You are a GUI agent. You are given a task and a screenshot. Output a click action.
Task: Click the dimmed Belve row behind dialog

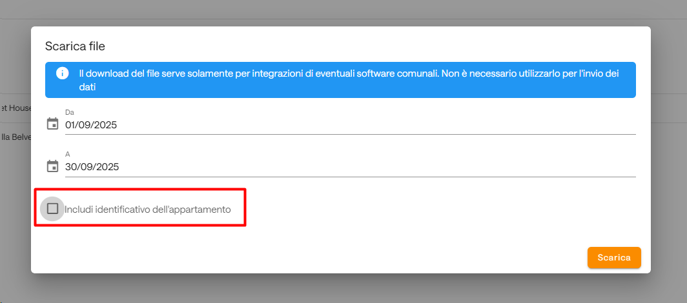click(15, 137)
